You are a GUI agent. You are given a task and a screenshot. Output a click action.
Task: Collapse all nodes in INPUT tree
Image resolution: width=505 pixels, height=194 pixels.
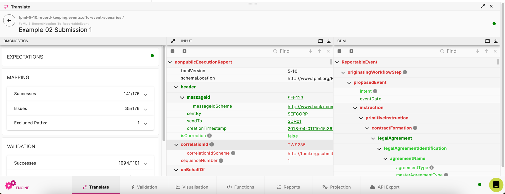pos(173,51)
